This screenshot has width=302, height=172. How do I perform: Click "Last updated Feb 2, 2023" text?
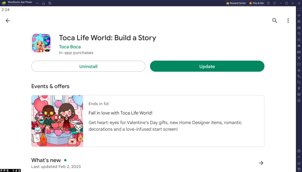coord(56,167)
